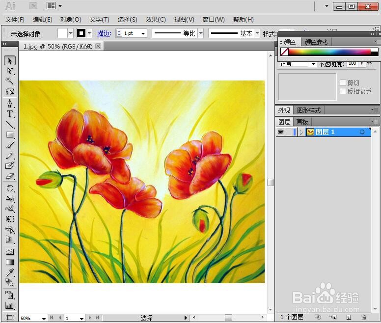Select the Rectangle tool
381x323 pixels.
point(10,135)
